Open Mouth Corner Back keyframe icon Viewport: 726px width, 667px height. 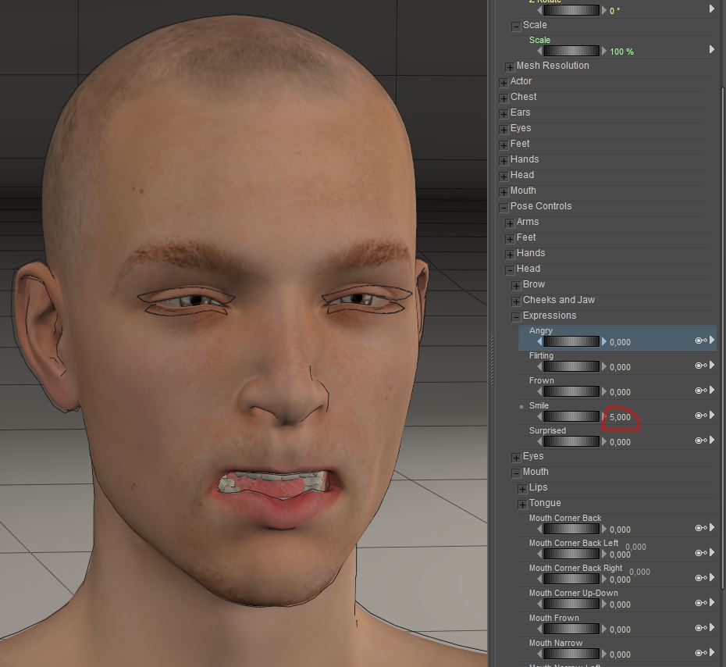pyautogui.click(x=701, y=529)
